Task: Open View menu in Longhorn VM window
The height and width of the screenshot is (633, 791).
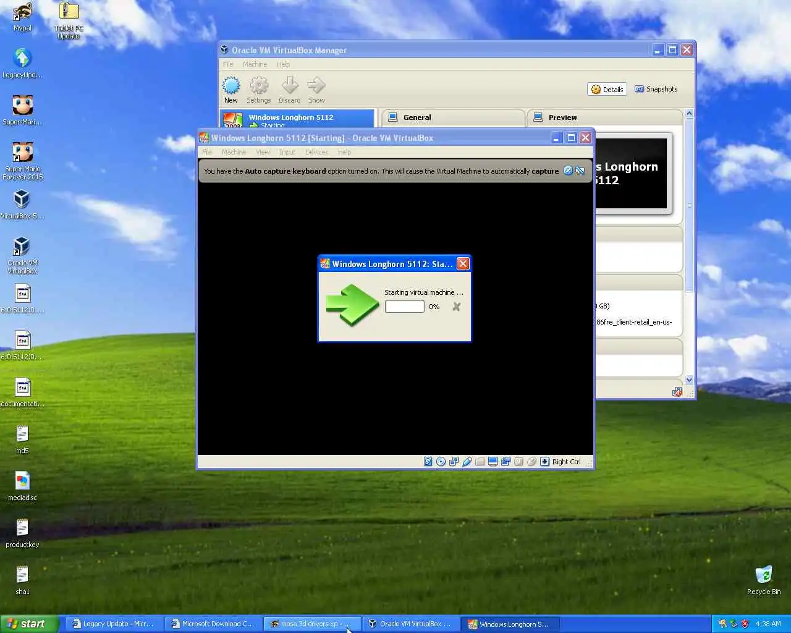Action: pyautogui.click(x=263, y=152)
